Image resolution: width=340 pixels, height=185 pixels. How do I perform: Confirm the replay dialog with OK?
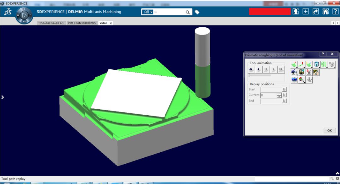[330, 130]
